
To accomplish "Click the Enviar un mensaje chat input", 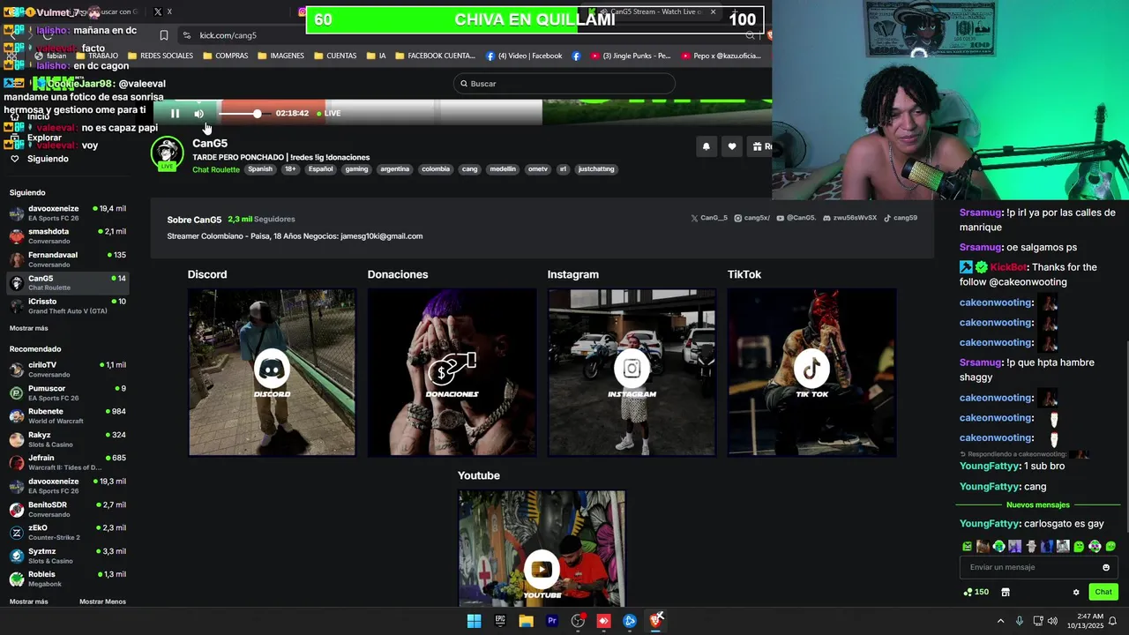I will tap(1032, 567).
